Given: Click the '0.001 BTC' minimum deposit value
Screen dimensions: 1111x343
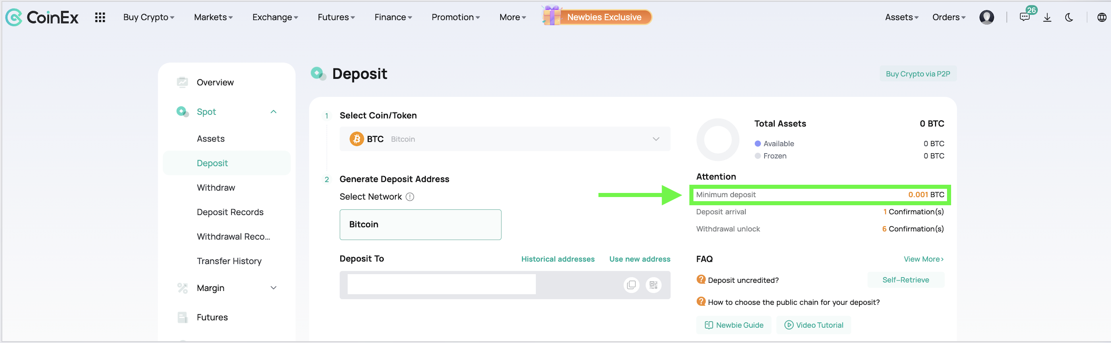Looking at the screenshot, I should [x=926, y=195].
